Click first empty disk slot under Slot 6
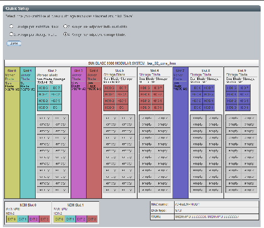 pyautogui.click(x=147, y=118)
